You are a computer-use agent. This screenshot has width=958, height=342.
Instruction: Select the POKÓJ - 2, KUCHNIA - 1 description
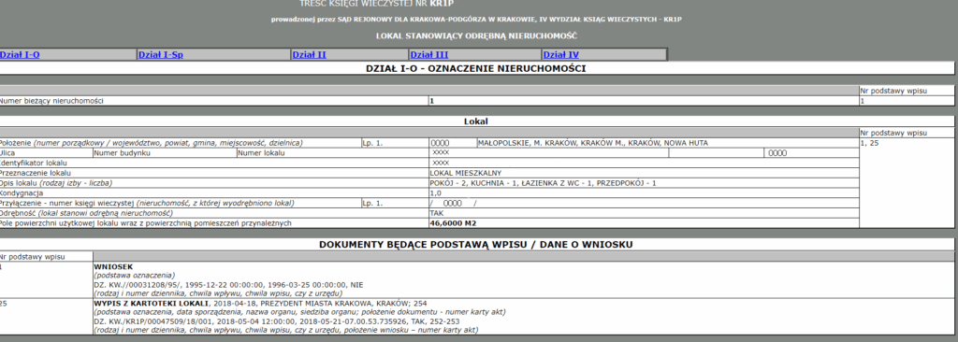coord(544,183)
